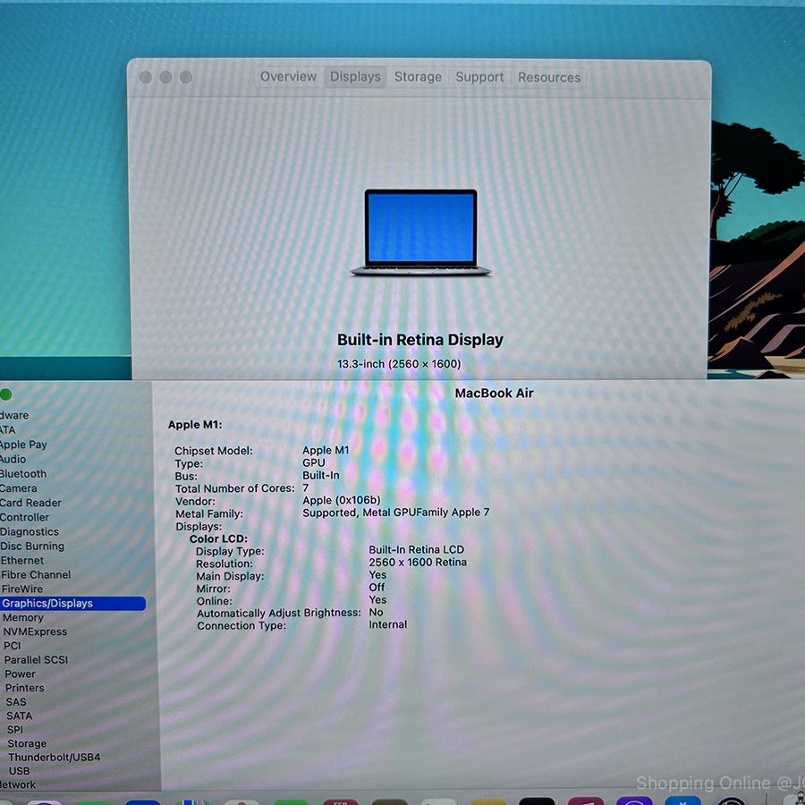Click the bold "Color LCD:" label

coord(219,538)
